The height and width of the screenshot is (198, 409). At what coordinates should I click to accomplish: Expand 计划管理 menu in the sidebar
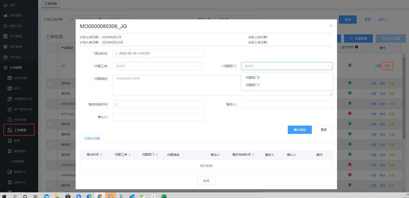(x=19, y=68)
